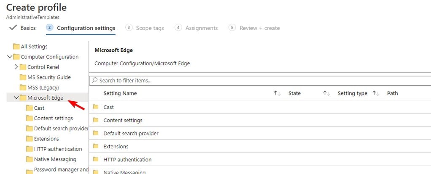Image resolution: width=431 pixels, height=174 pixels.
Task: Open the Cast row in settings list
Action: pos(260,107)
